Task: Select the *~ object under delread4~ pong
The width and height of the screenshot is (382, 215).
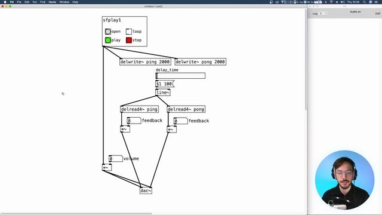Action: tap(172, 129)
